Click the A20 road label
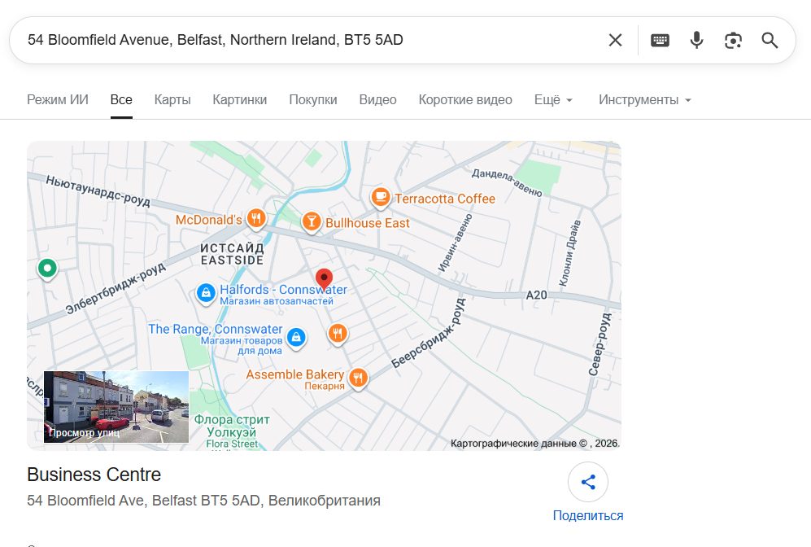Viewport: 811px width, 547px height. coord(536,295)
